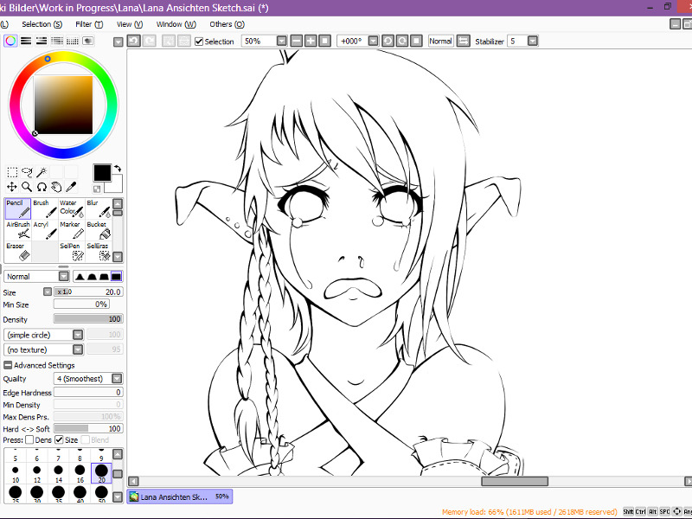Image resolution: width=692 pixels, height=519 pixels.
Task: Choose the Bucket fill tool
Action: 99,230
